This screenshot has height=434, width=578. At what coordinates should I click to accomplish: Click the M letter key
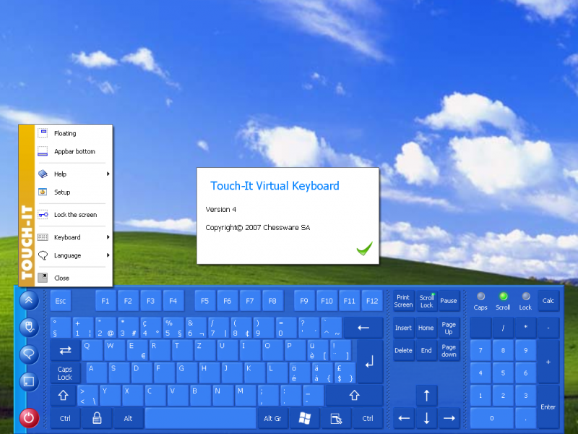pyautogui.click(x=246, y=395)
